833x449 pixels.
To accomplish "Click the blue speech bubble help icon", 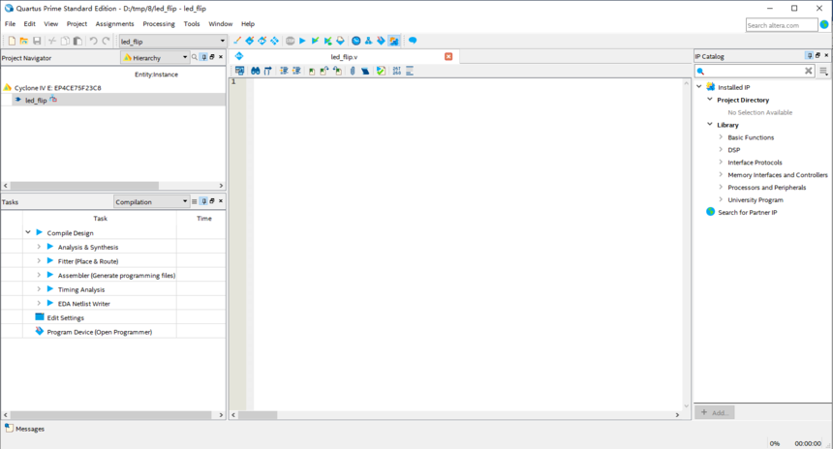I will pos(413,41).
